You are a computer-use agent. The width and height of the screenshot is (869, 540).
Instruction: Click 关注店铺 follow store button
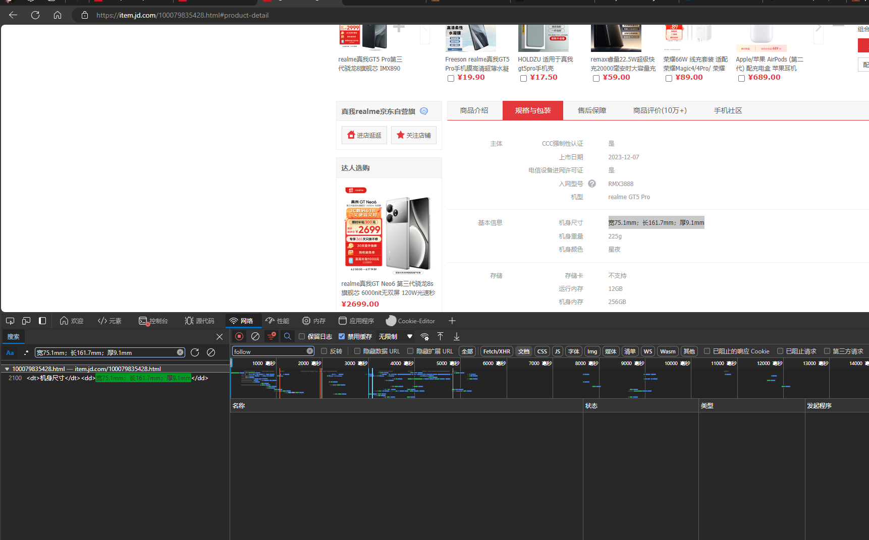(414, 135)
